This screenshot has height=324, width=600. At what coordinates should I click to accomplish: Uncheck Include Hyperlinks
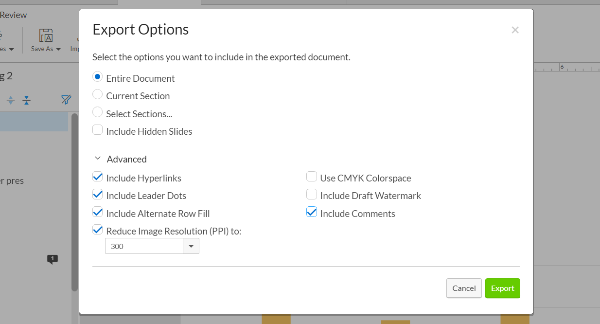point(98,177)
